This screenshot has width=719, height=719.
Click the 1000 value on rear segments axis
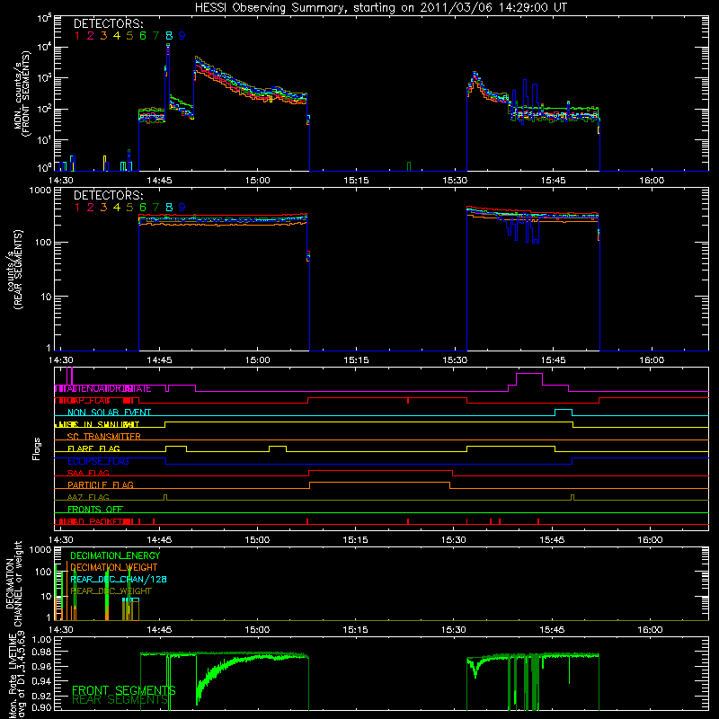click(x=40, y=191)
